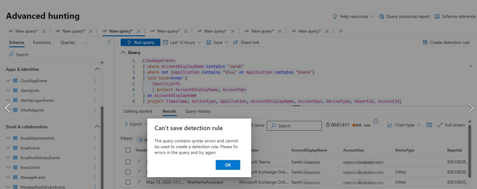Open the Last 12 hours time range dropdown

182,42
